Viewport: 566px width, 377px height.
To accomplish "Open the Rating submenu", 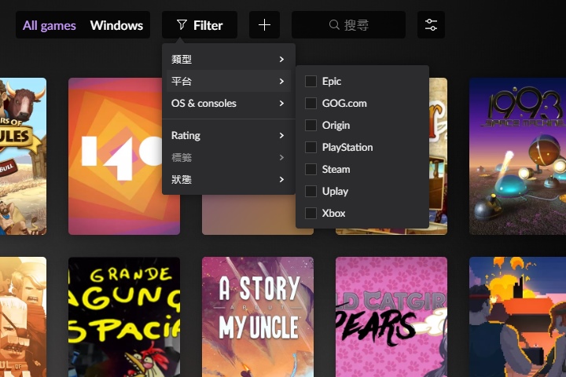I will (x=228, y=135).
